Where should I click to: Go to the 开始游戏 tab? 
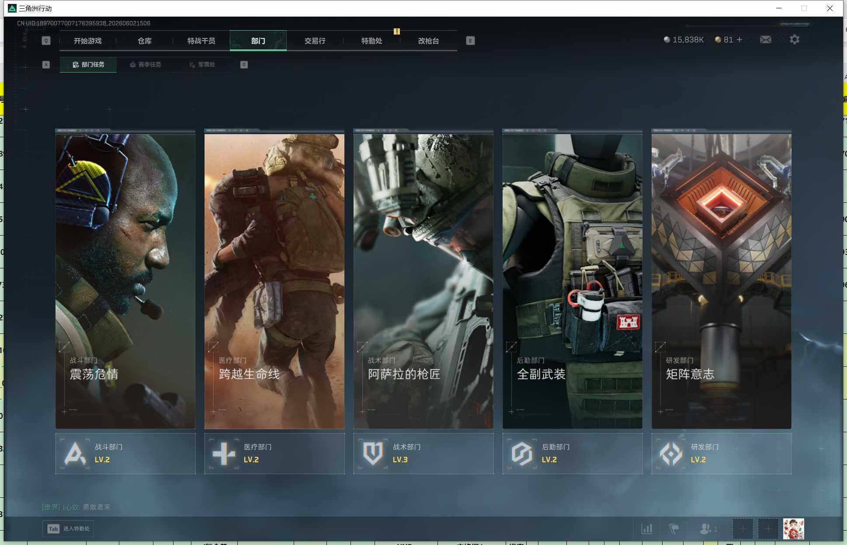point(88,41)
